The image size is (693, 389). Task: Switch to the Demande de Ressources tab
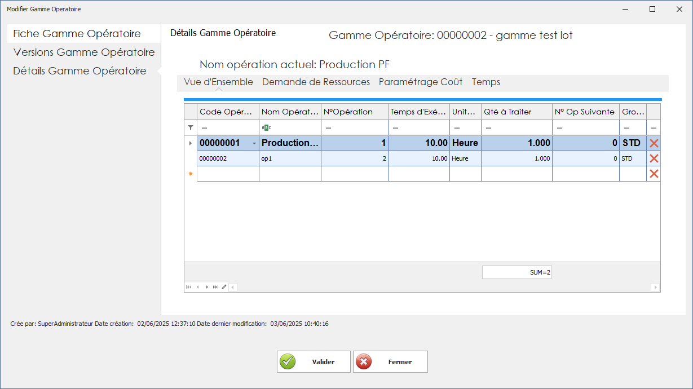316,82
